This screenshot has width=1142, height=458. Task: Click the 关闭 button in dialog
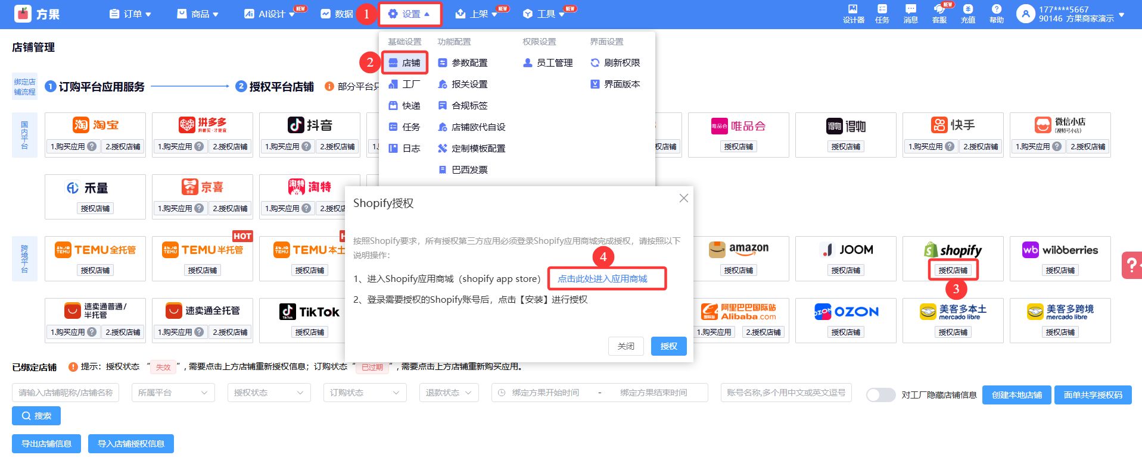[626, 346]
